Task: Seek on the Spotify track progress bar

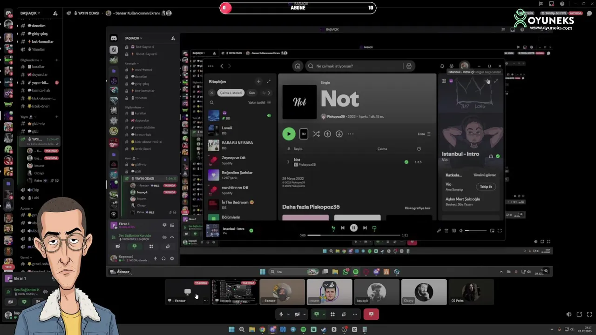Action: click(x=354, y=235)
